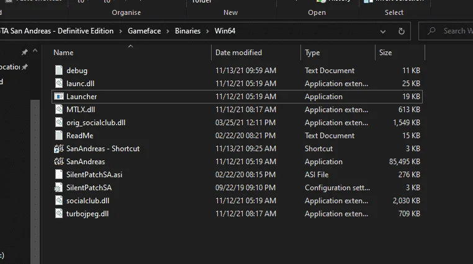
Task: Click the Launcher application icon
Action: (x=59, y=96)
